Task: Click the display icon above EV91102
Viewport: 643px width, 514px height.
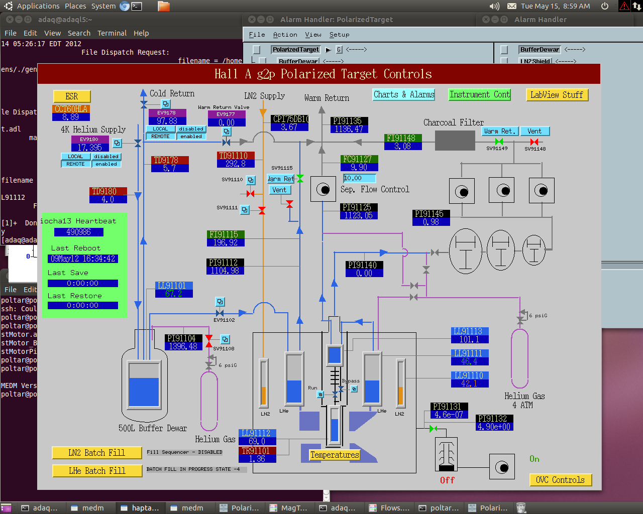Action: click(x=220, y=302)
